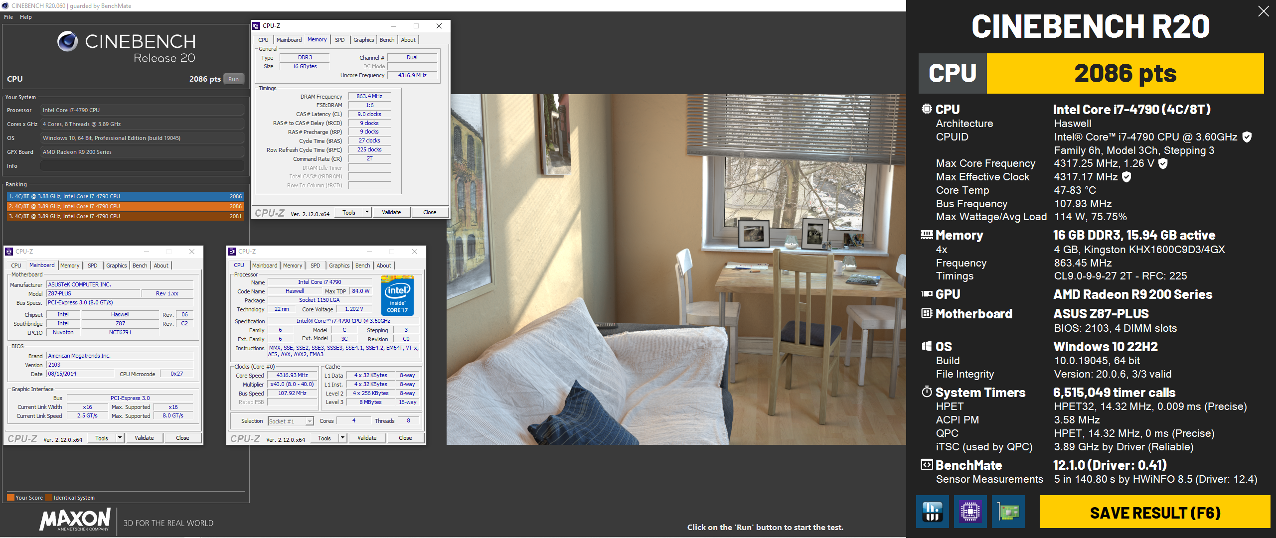
Task: Click the brown Identical System legend swatch
Action: point(48,497)
